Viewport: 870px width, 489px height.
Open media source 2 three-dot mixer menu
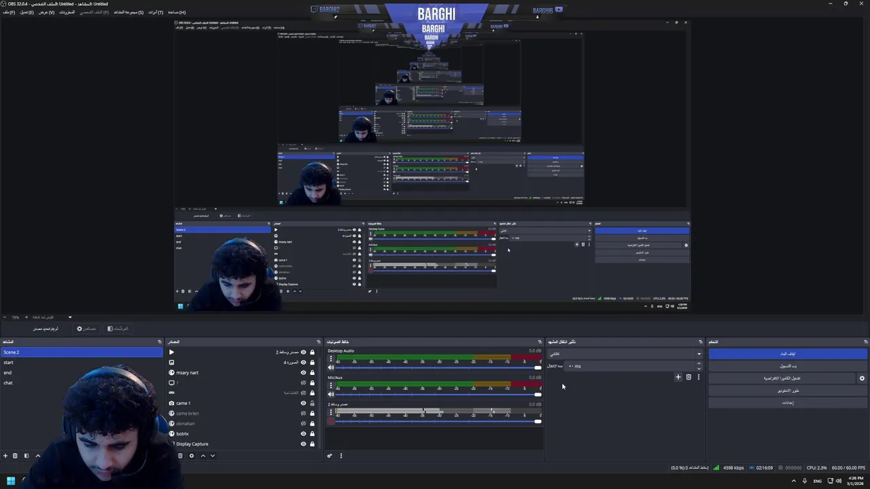pos(331,412)
